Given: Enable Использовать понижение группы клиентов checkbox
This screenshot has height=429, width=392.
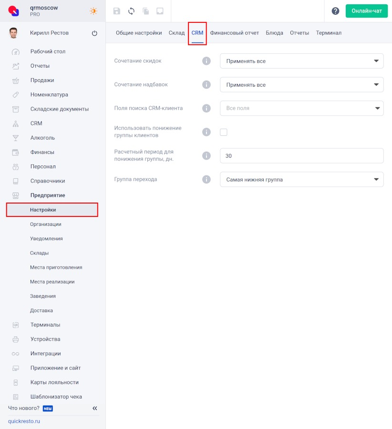Looking at the screenshot, I should tap(224, 132).
